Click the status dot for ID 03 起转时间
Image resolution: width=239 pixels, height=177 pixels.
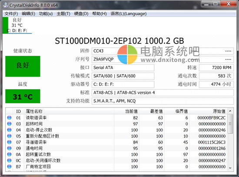[x=9, y=124]
